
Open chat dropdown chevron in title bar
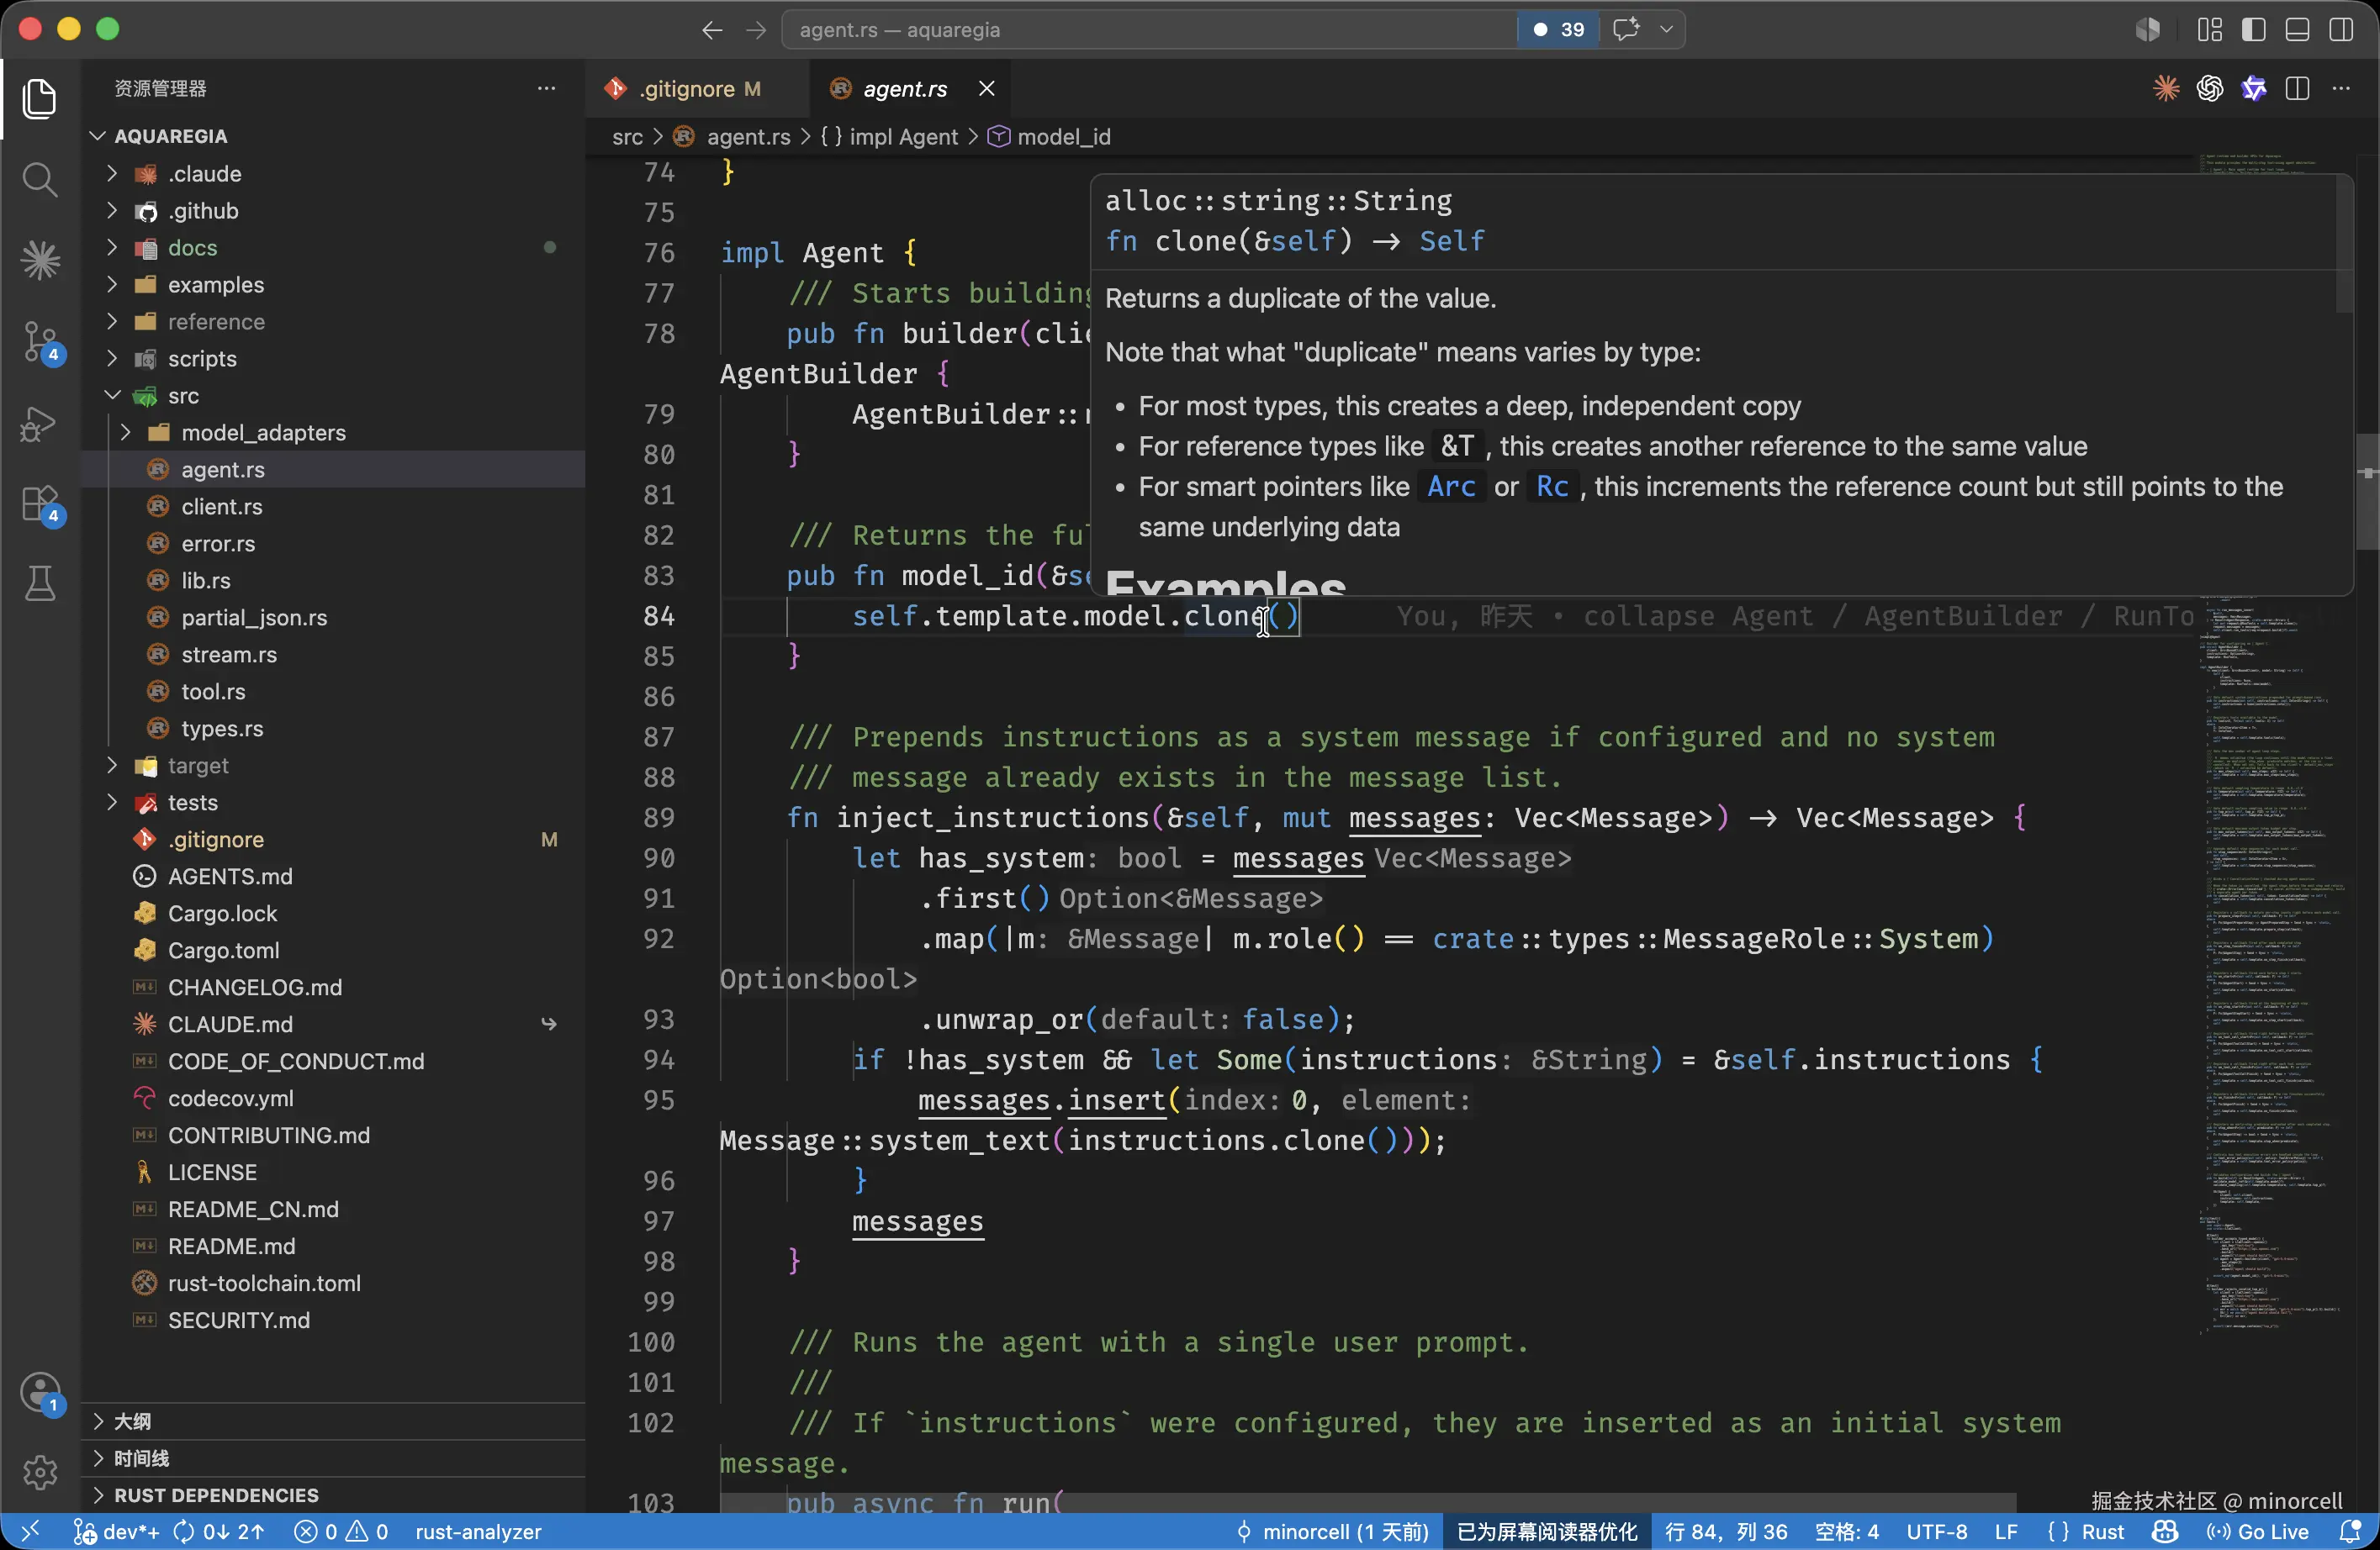click(x=1666, y=30)
